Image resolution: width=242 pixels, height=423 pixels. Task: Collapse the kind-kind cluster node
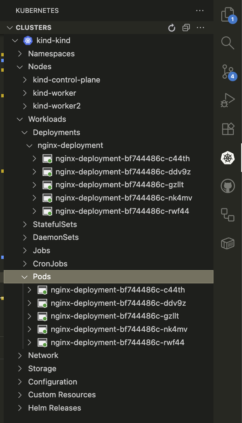(15, 41)
